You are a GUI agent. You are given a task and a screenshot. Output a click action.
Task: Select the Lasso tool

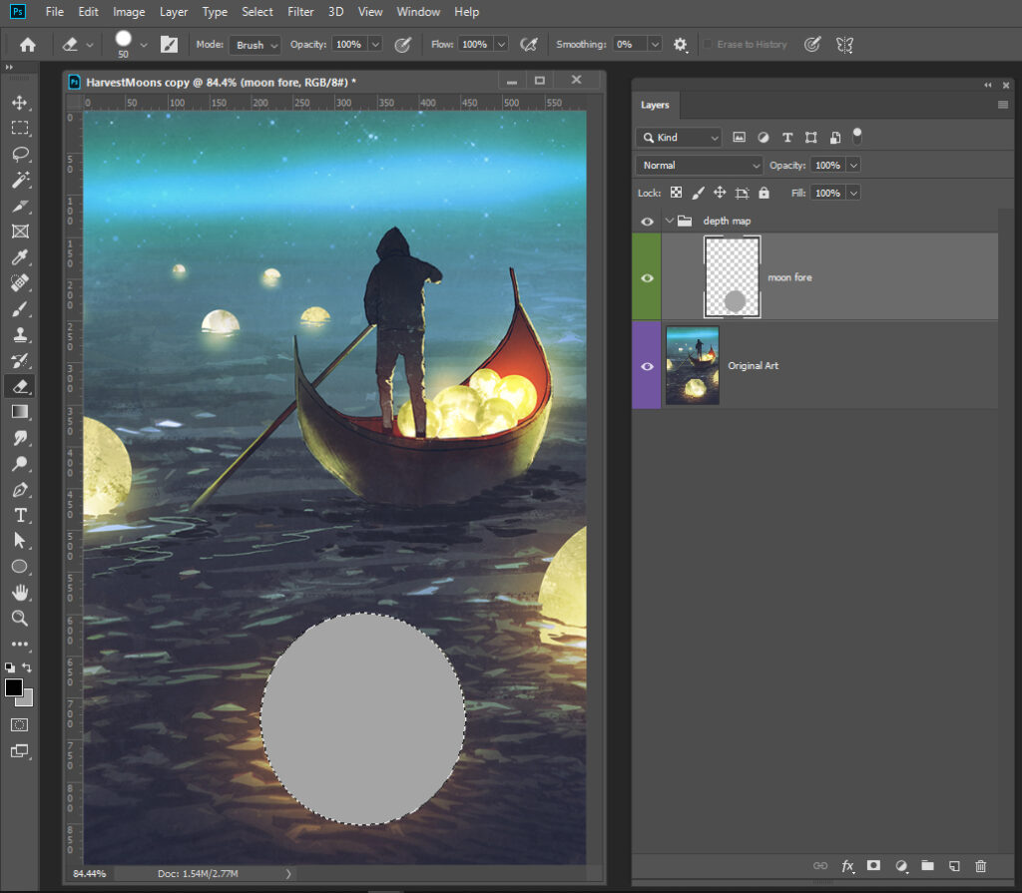point(19,154)
